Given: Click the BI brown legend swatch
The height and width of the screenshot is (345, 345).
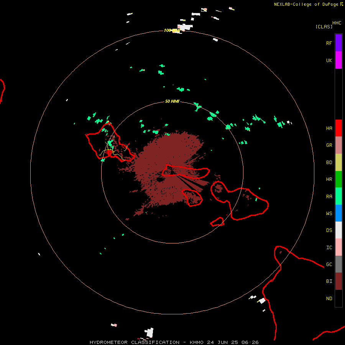Looking at the screenshot, I should [x=338, y=281].
